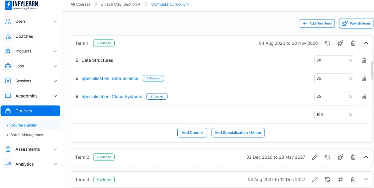Click Cloud Systems 2 Cources badge
Image resolution: width=374 pixels, height=188 pixels.
coord(157,97)
